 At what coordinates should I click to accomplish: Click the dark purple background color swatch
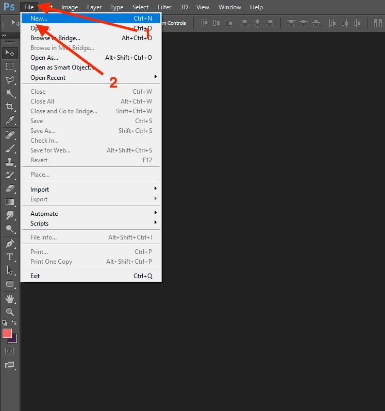click(x=14, y=340)
